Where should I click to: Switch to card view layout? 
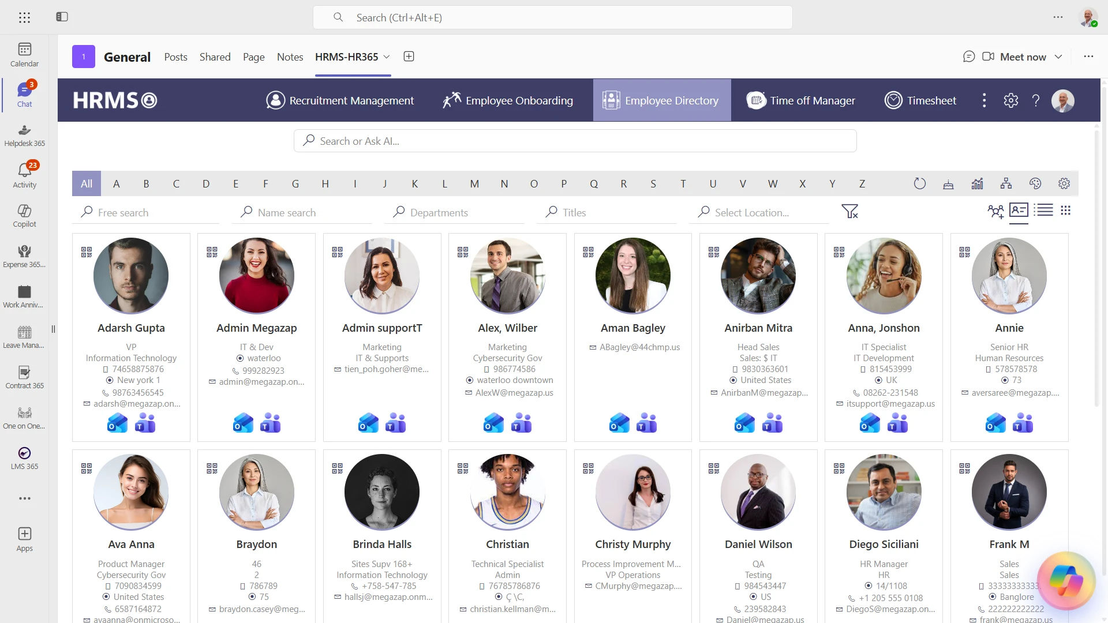(1019, 211)
